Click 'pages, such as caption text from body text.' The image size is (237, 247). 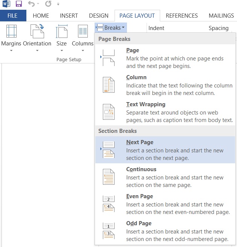(179, 120)
